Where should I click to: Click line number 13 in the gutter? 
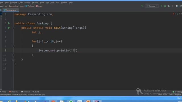(x=5, y=69)
